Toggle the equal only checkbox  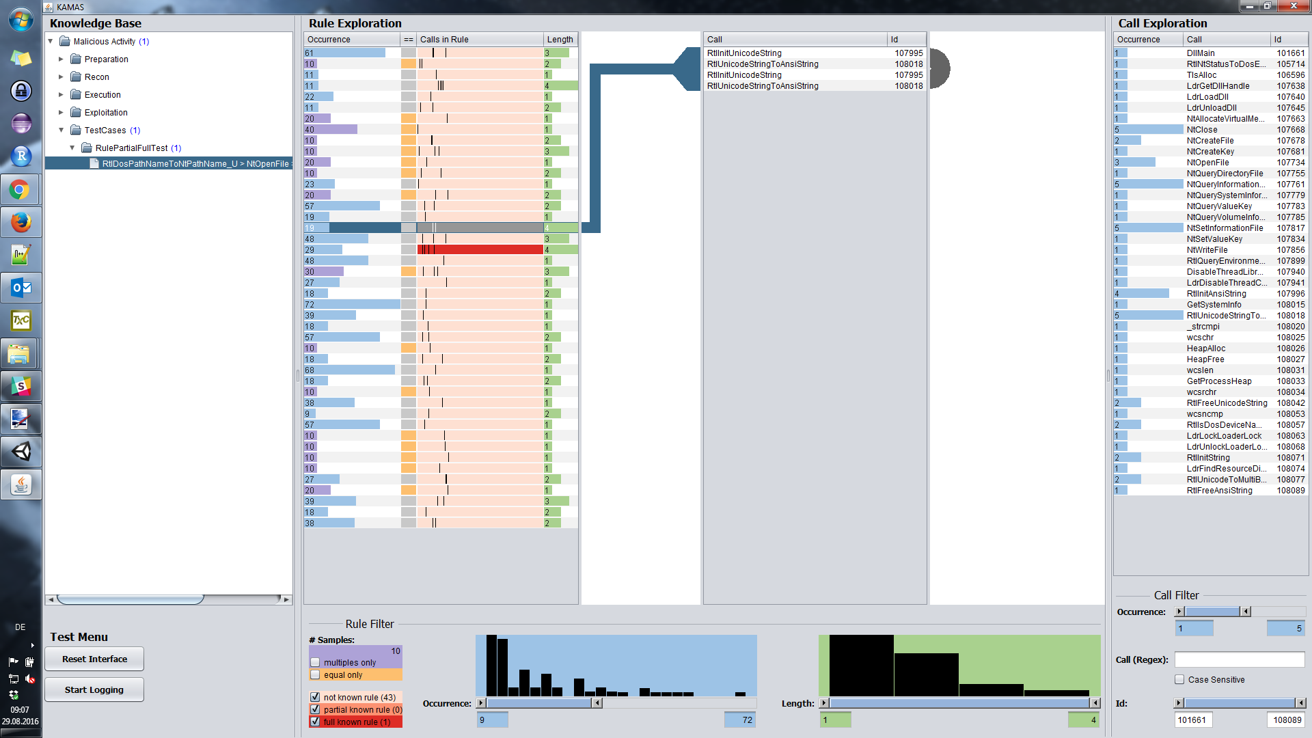[x=315, y=674]
